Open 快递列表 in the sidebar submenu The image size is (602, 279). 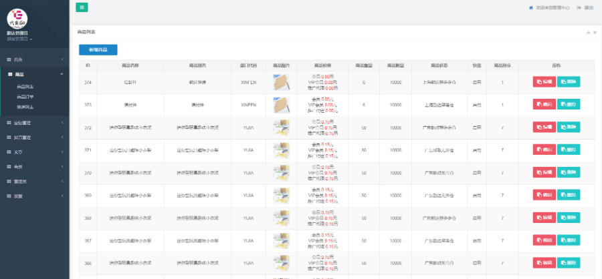click(x=25, y=107)
